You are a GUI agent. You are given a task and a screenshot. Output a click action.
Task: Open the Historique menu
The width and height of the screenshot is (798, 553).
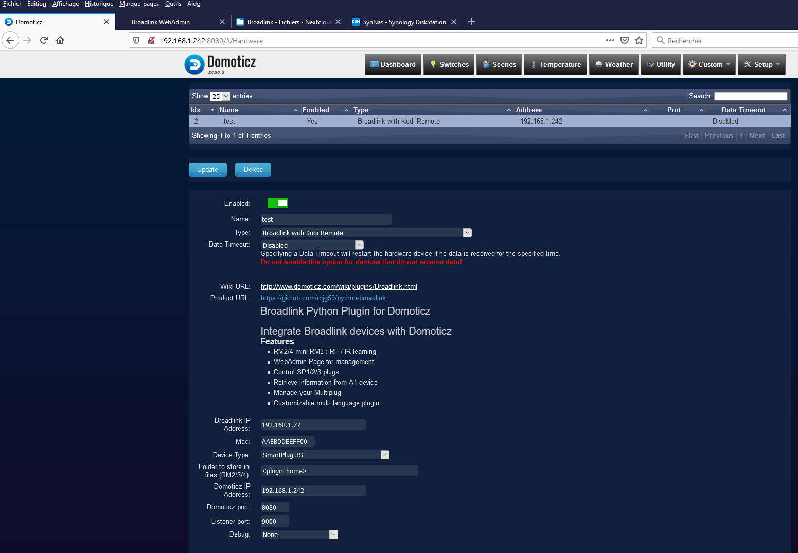(99, 4)
